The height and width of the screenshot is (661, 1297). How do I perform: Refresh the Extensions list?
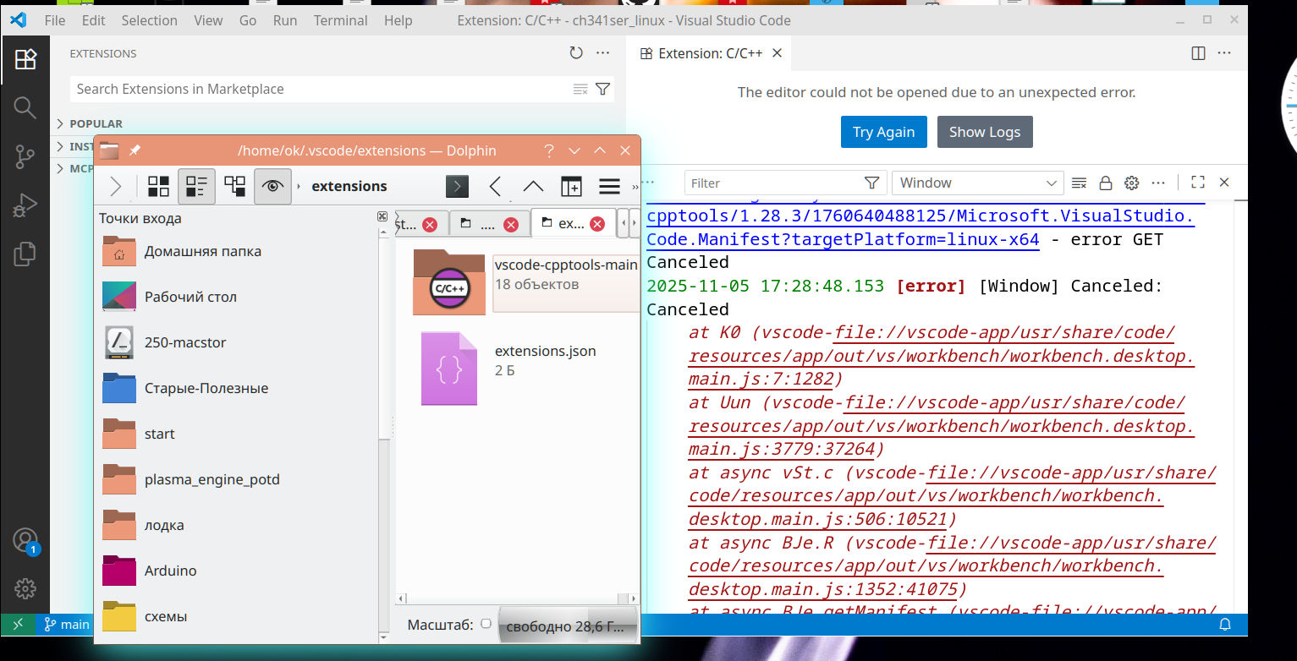(576, 53)
